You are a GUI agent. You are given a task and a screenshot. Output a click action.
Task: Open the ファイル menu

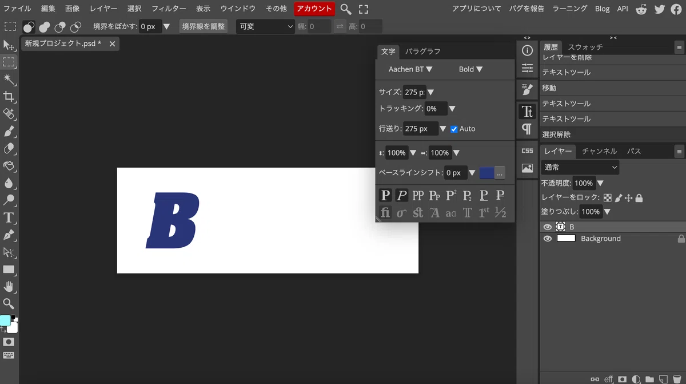[x=18, y=9]
